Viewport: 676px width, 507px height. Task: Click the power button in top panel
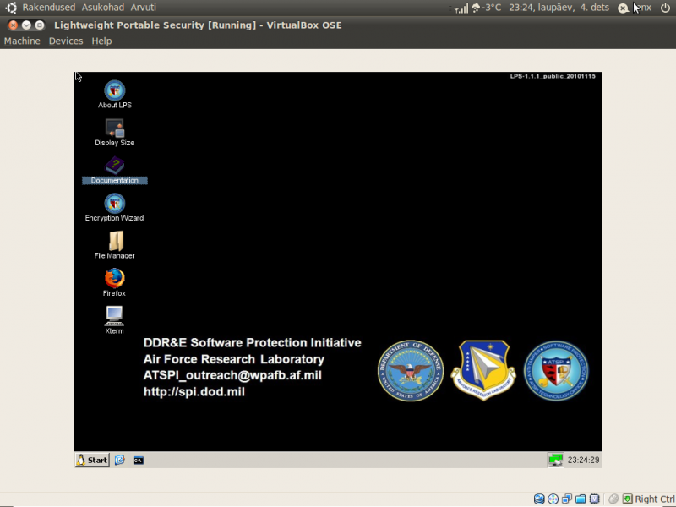coord(665,8)
